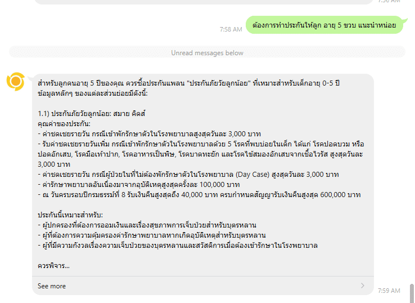Click the first line of the bot reply
415x303 pixels.
point(188,83)
